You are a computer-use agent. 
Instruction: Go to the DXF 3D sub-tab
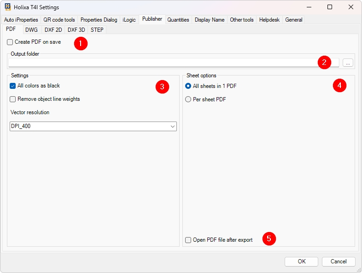pyautogui.click(x=76, y=30)
